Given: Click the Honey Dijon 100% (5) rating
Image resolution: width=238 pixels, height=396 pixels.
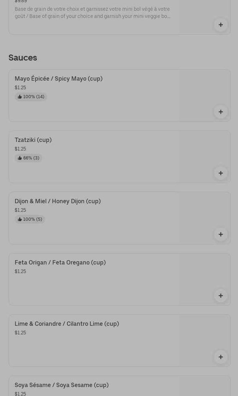Looking at the screenshot, I should (x=30, y=219).
